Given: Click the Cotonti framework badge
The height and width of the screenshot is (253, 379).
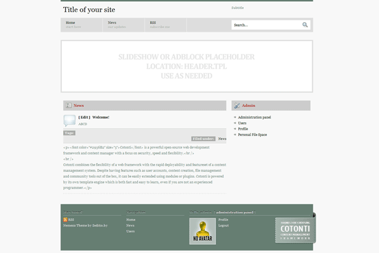Looking at the screenshot, I should (295, 230).
